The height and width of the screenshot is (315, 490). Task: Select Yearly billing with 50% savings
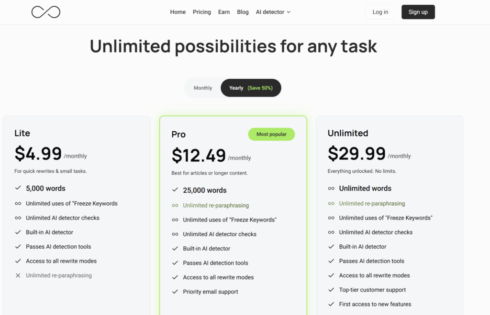coord(251,88)
